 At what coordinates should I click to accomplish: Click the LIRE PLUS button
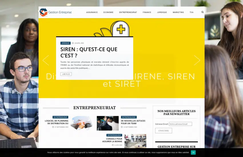coord(66,74)
